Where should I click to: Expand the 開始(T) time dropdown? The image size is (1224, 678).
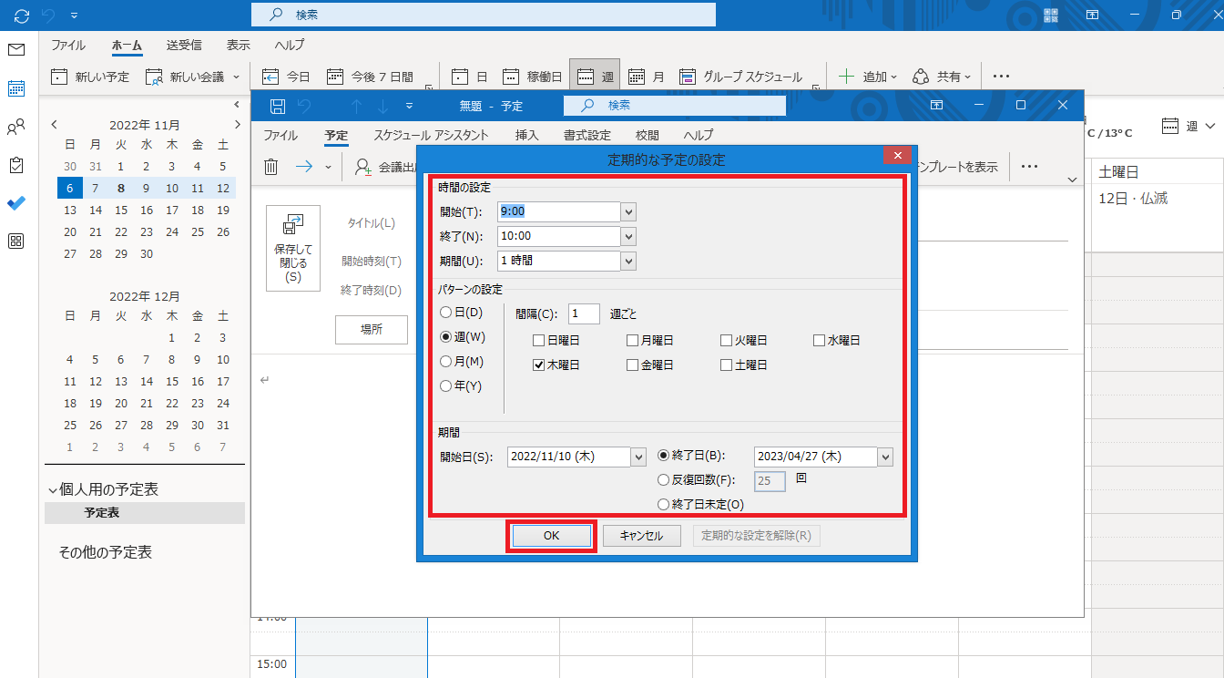[628, 211]
